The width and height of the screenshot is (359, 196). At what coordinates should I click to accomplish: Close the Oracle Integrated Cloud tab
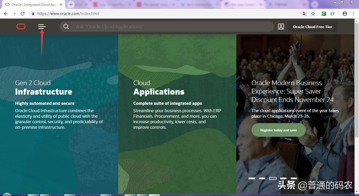pos(61,5)
